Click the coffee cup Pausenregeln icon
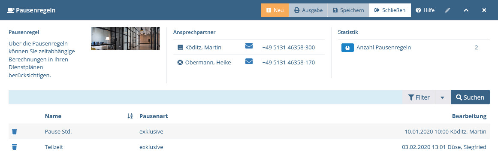Image resolution: width=498 pixels, height=155 pixels. 10,10
